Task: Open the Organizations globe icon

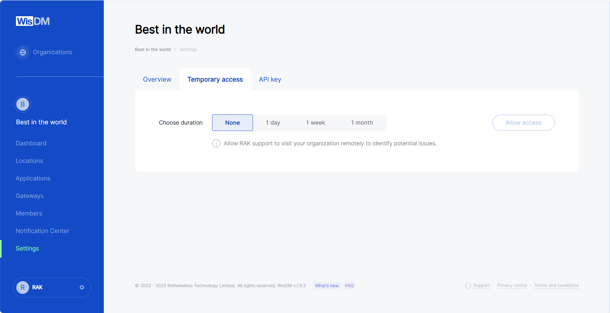Action: pyautogui.click(x=22, y=52)
